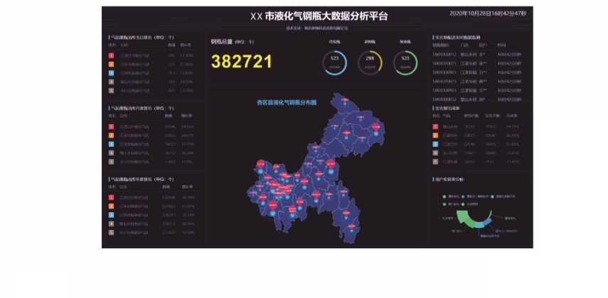Image resolution: width=608 pixels, height=298 pixels.
Task: Click the completion rate 86.24%
Action: [x=512, y=136]
